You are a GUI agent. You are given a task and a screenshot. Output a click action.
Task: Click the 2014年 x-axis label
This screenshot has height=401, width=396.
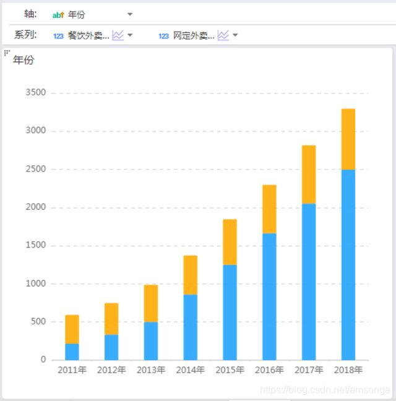click(191, 370)
